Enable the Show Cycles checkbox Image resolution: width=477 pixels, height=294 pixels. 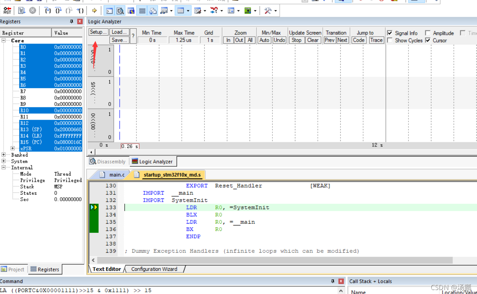(390, 40)
